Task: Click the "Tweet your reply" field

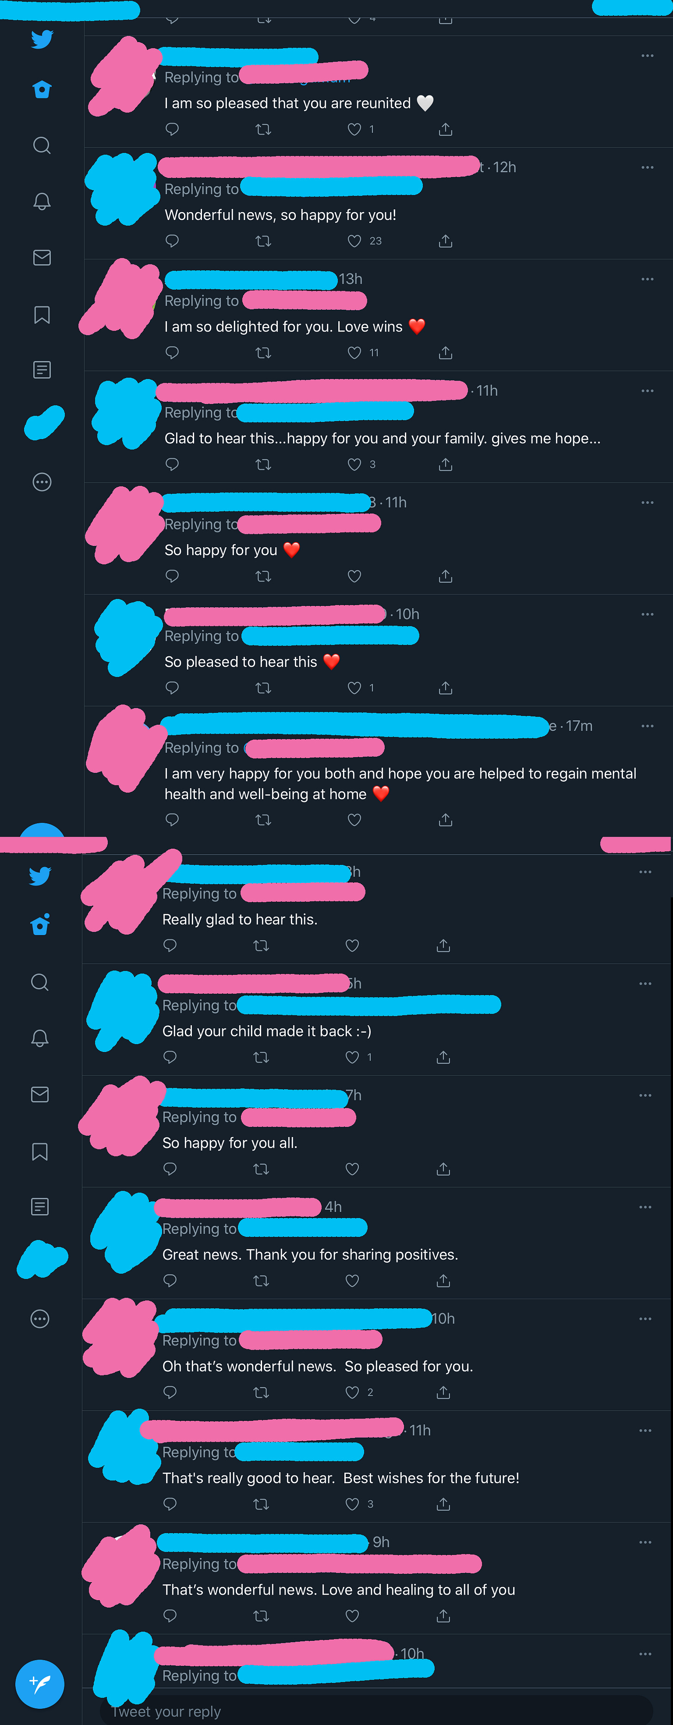Action: pos(375,1711)
